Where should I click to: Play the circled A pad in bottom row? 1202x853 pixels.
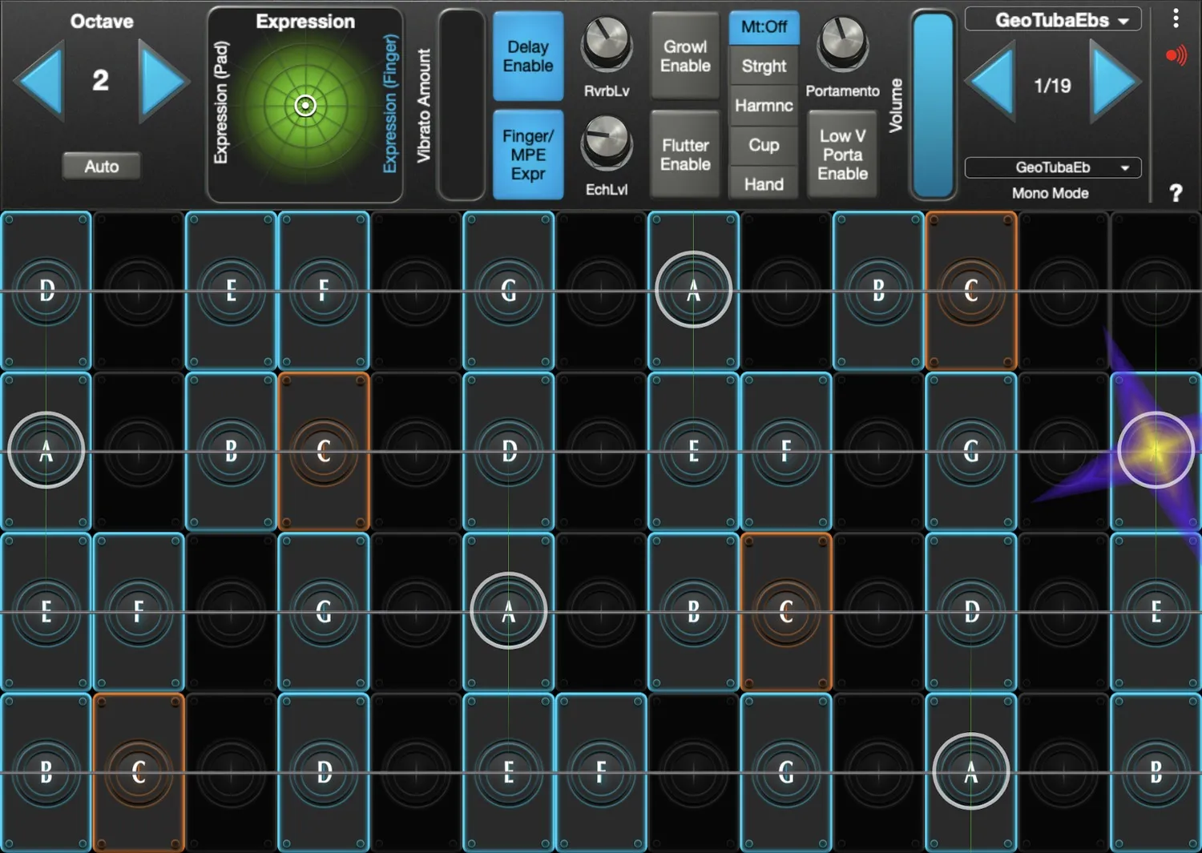point(971,772)
